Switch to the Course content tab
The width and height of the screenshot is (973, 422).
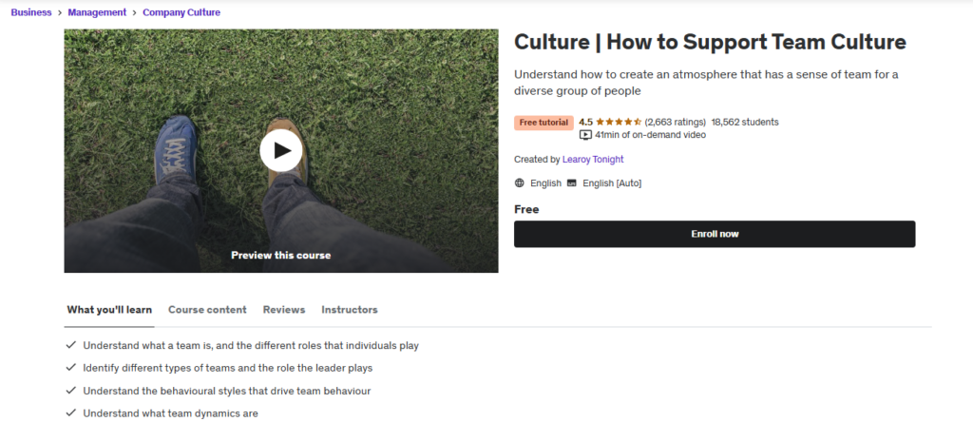click(207, 310)
